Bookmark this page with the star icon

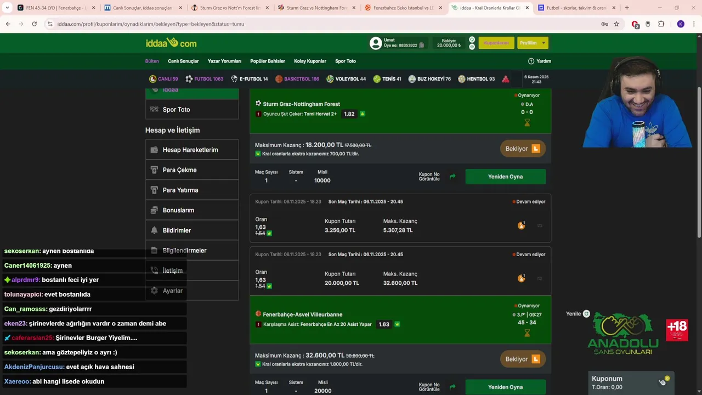[616, 24]
